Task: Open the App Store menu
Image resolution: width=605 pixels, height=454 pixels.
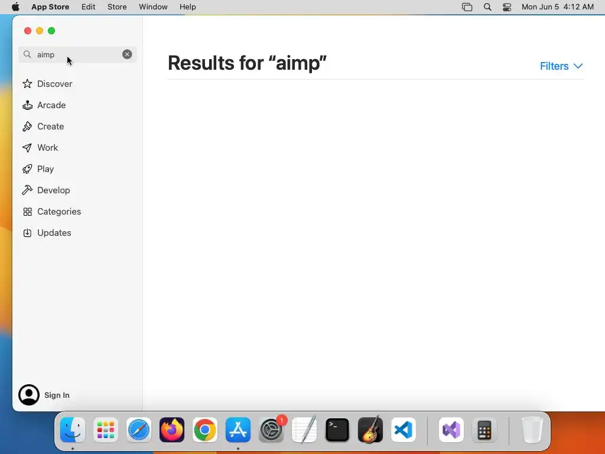Action: pos(50,7)
